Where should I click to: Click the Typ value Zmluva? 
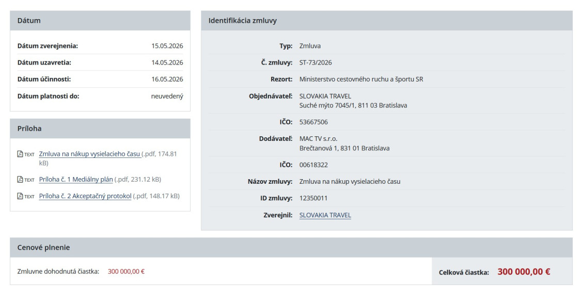310,46
